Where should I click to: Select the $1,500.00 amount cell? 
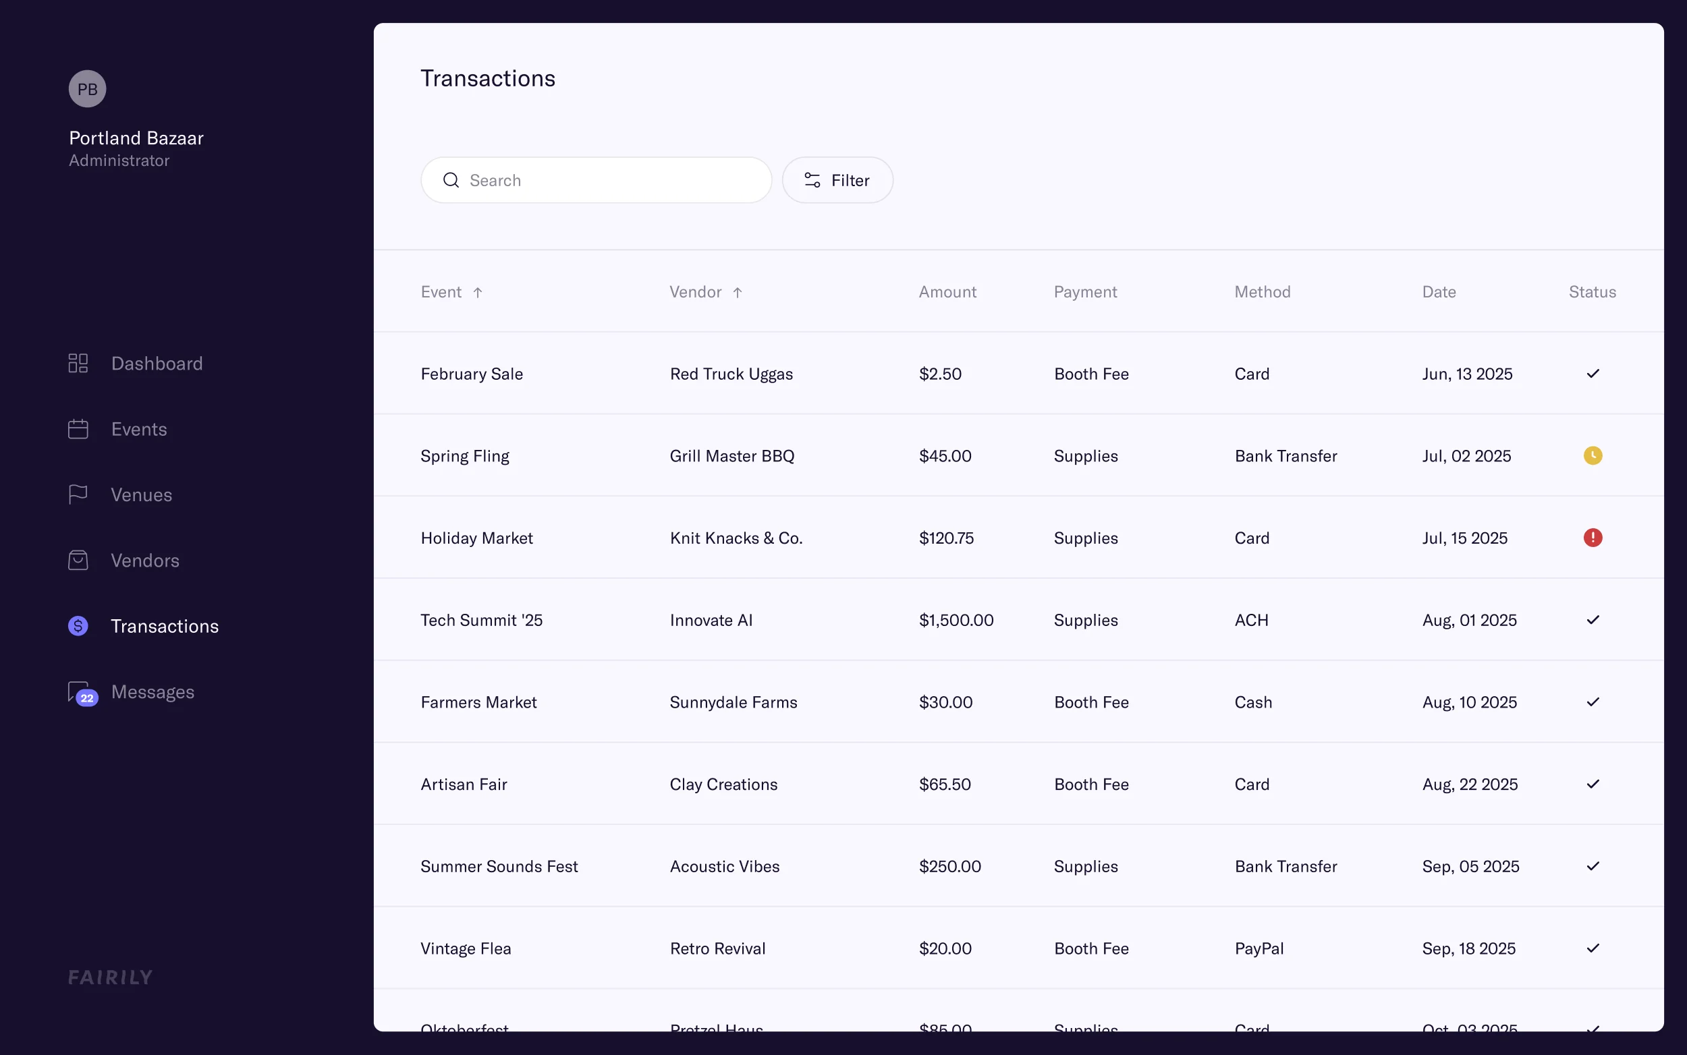(956, 620)
